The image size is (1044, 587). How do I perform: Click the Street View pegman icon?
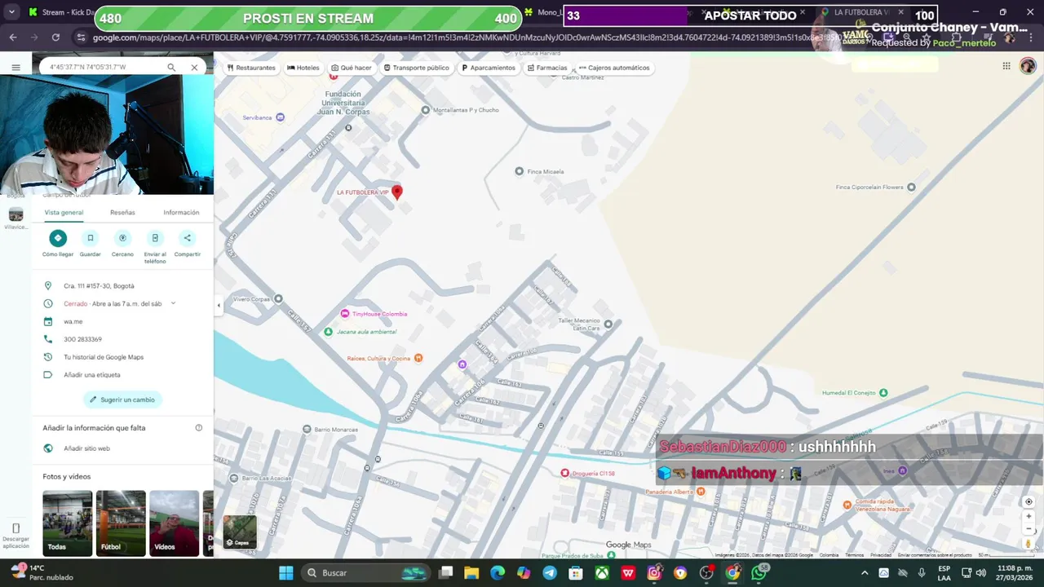coord(1029,543)
